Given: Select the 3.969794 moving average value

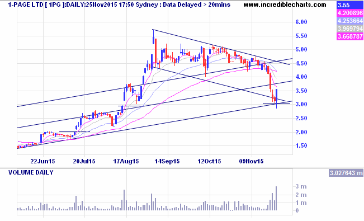Looking at the screenshot, I should point(350,29).
